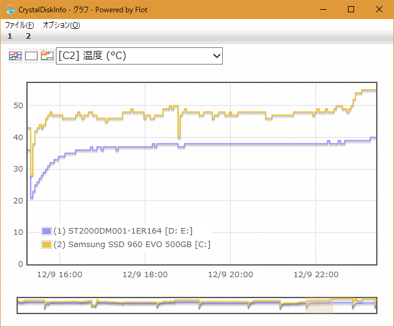Click the blank hide-all-disks icon
The height and width of the screenshot is (327, 394).
coord(31,56)
